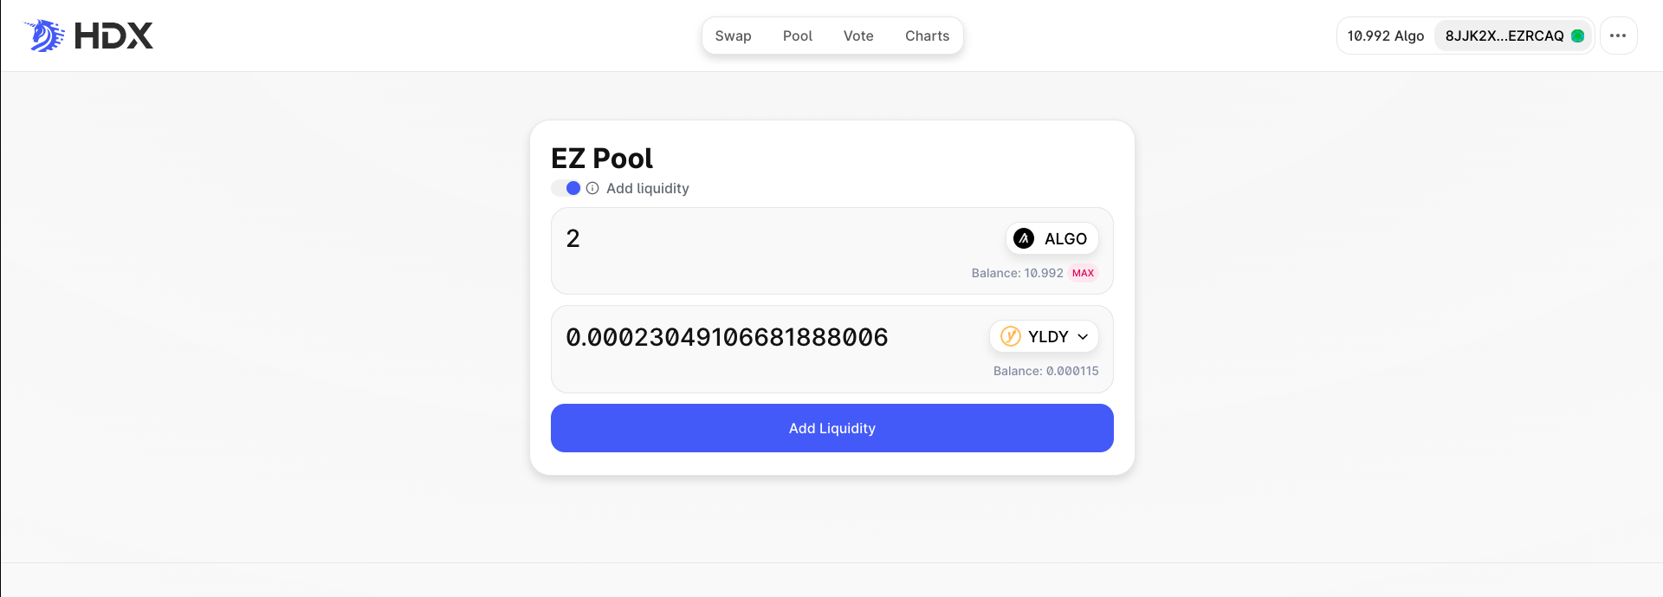Open the Vote tab

click(858, 36)
